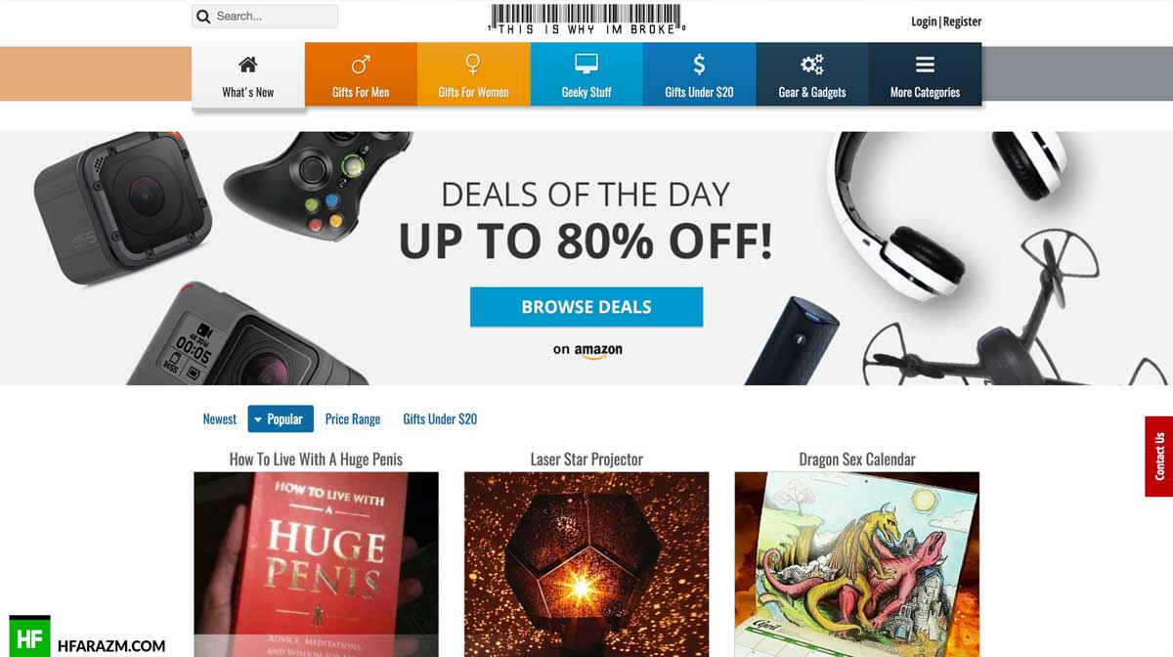Click the Laser Star Projector title link

click(x=586, y=459)
